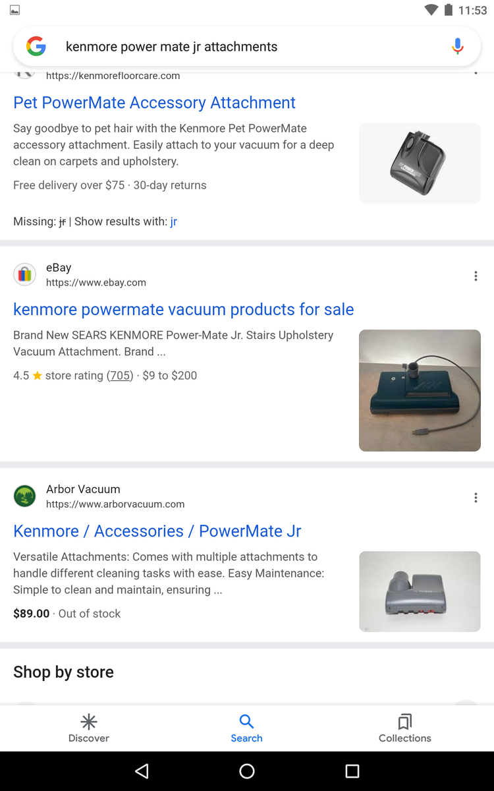
Task: Switch to the Discover tab
Action: (89, 728)
